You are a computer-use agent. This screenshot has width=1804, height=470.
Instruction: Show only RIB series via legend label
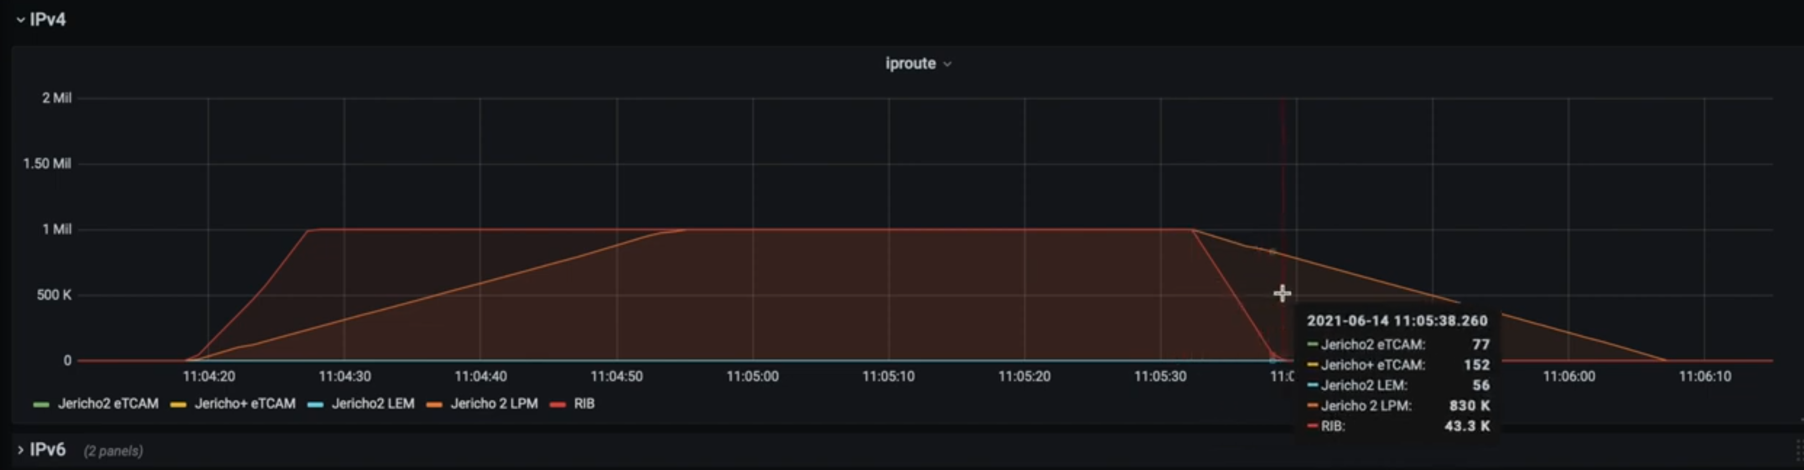(584, 404)
